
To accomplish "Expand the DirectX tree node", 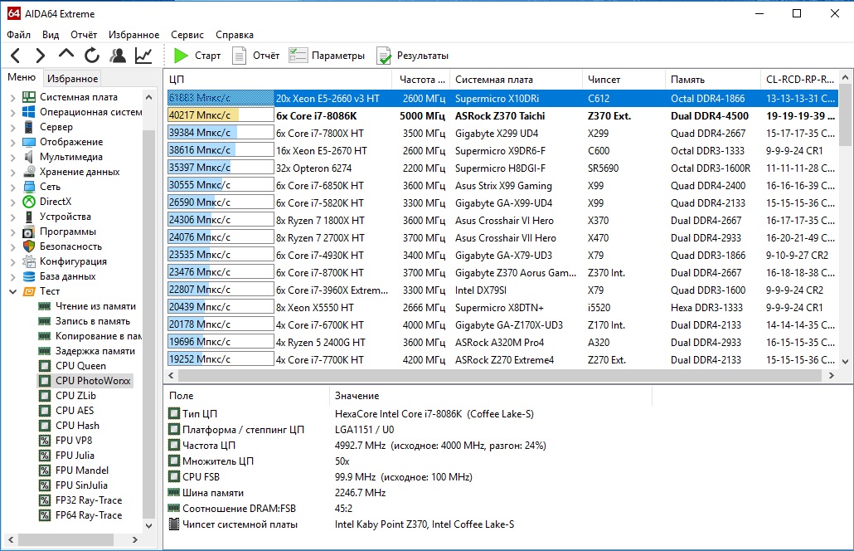I will [12, 202].
